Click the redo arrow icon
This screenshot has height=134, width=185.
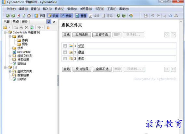[158, 16]
